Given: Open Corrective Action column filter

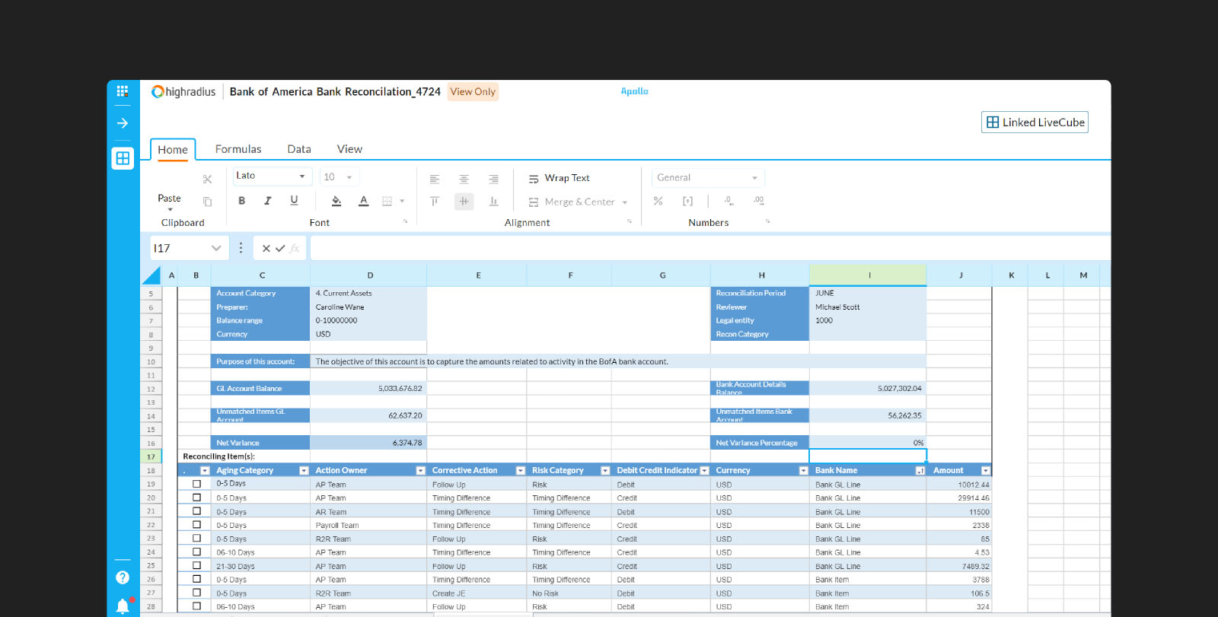Looking at the screenshot, I should (x=521, y=471).
